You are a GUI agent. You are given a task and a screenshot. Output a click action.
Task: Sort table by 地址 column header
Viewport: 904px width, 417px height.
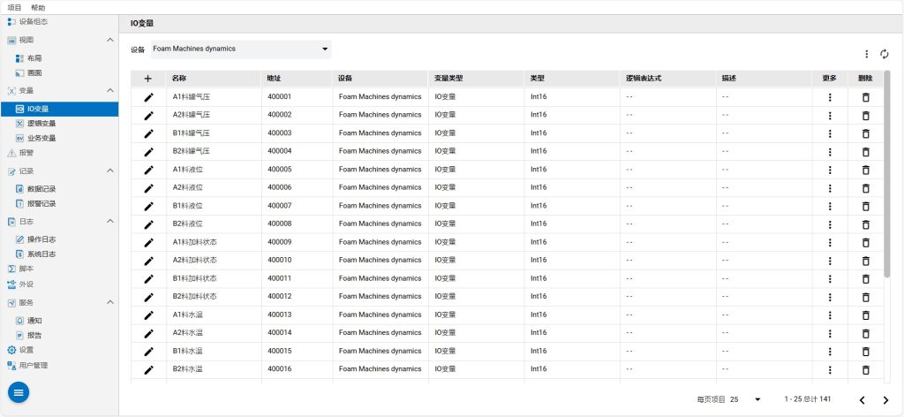[275, 78]
